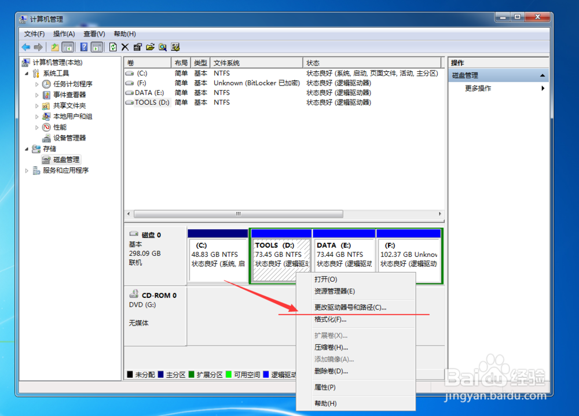Open the 操作(A) menu
Image resolution: width=579 pixels, height=416 pixels.
pos(64,34)
